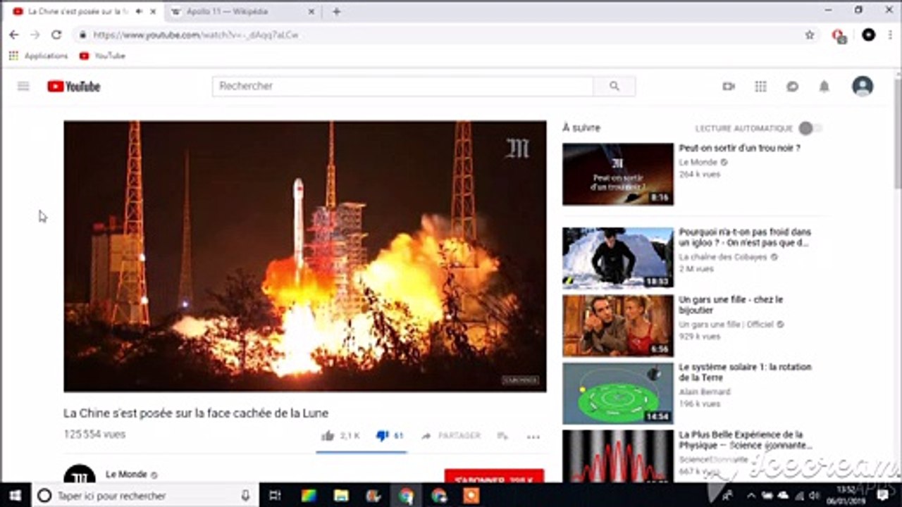Click in the Rechercher search field

click(x=402, y=86)
